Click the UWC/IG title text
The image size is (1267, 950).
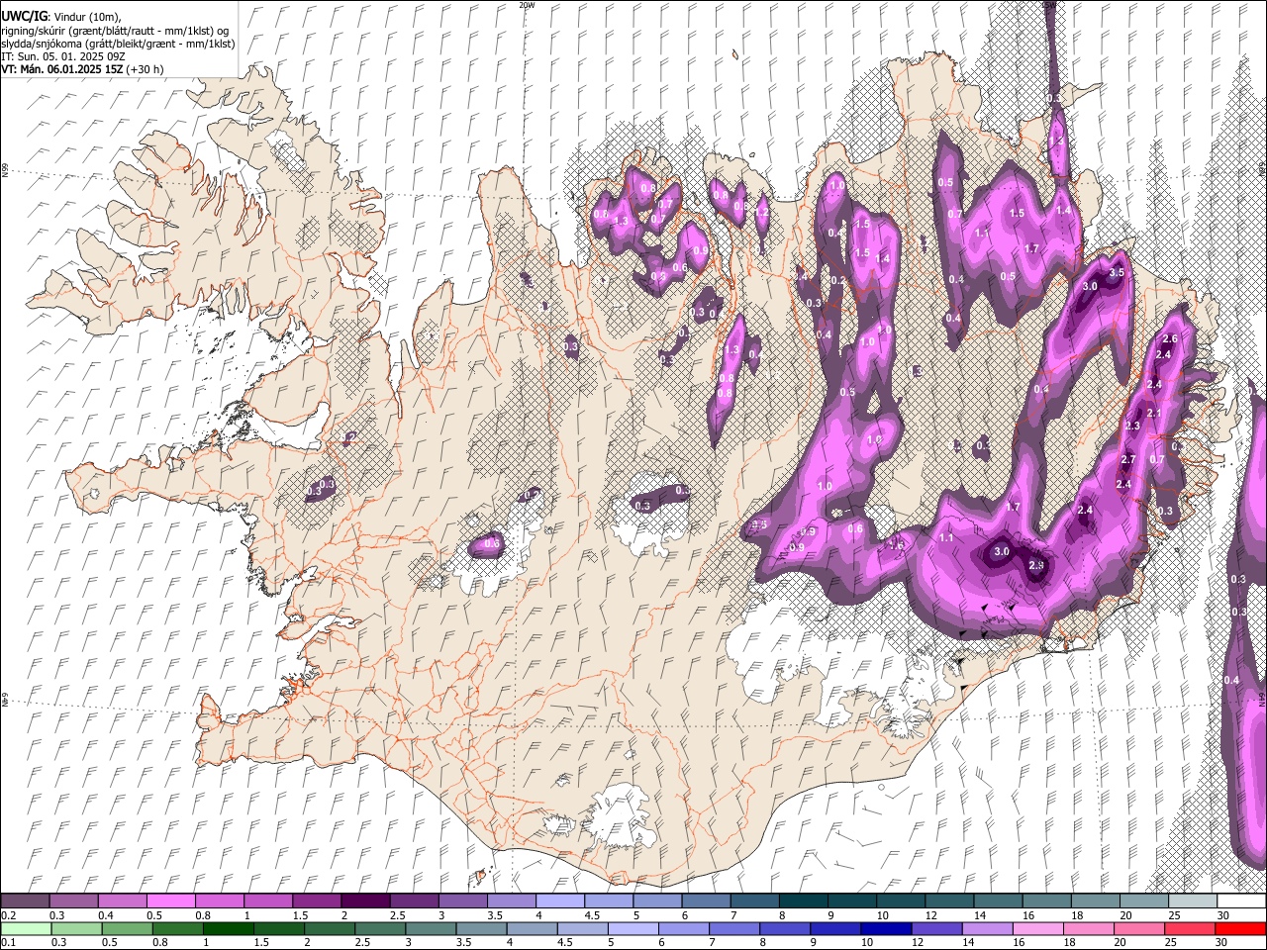point(24,17)
